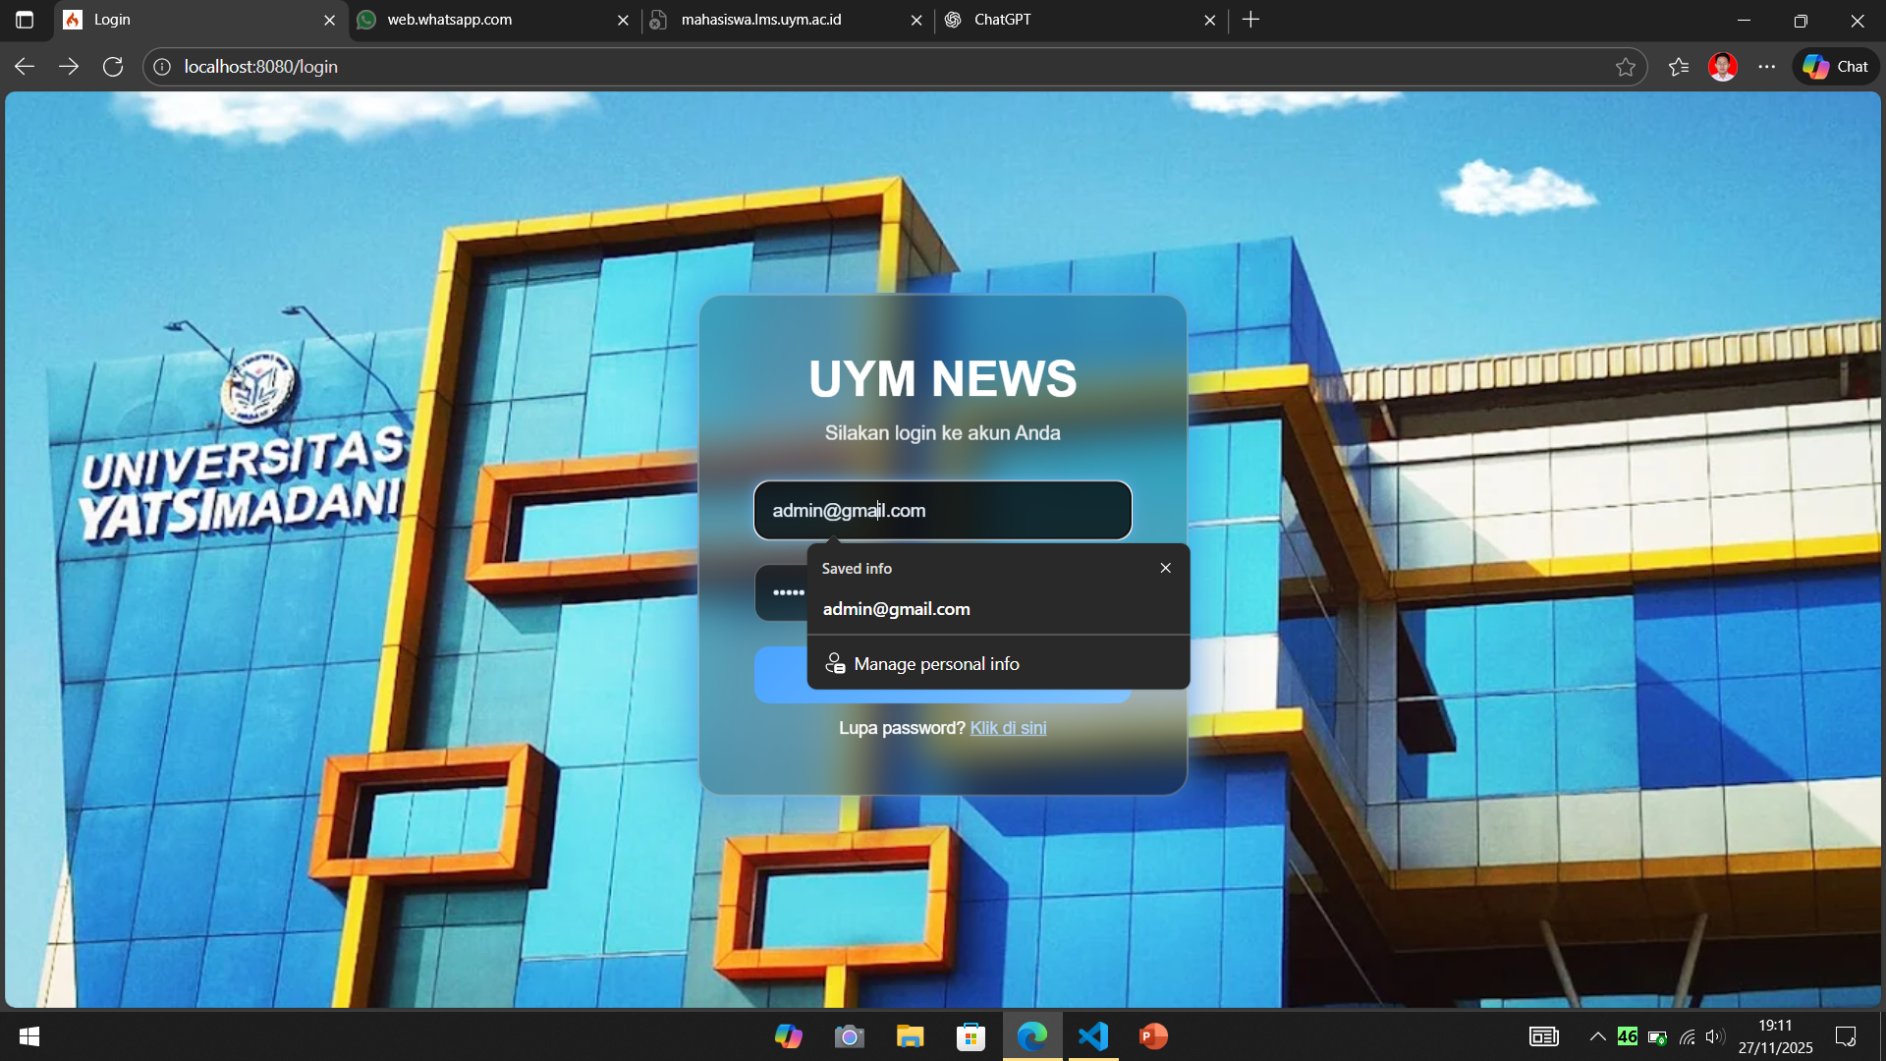The height and width of the screenshot is (1061, 1886).
Task: Click the browser refresh icon
Action: coord(113,67)
